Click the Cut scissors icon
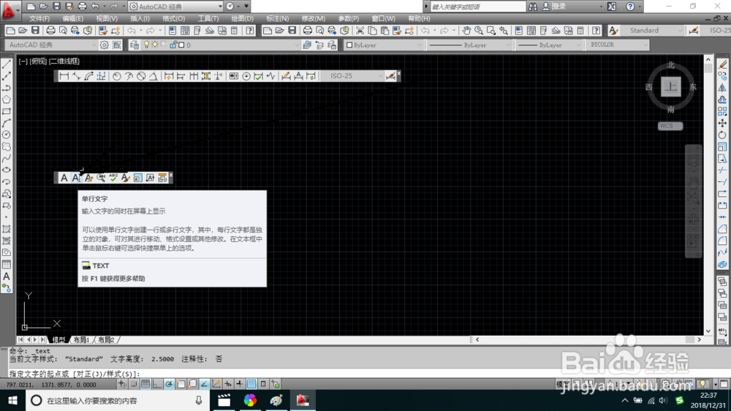 [360, 31]
